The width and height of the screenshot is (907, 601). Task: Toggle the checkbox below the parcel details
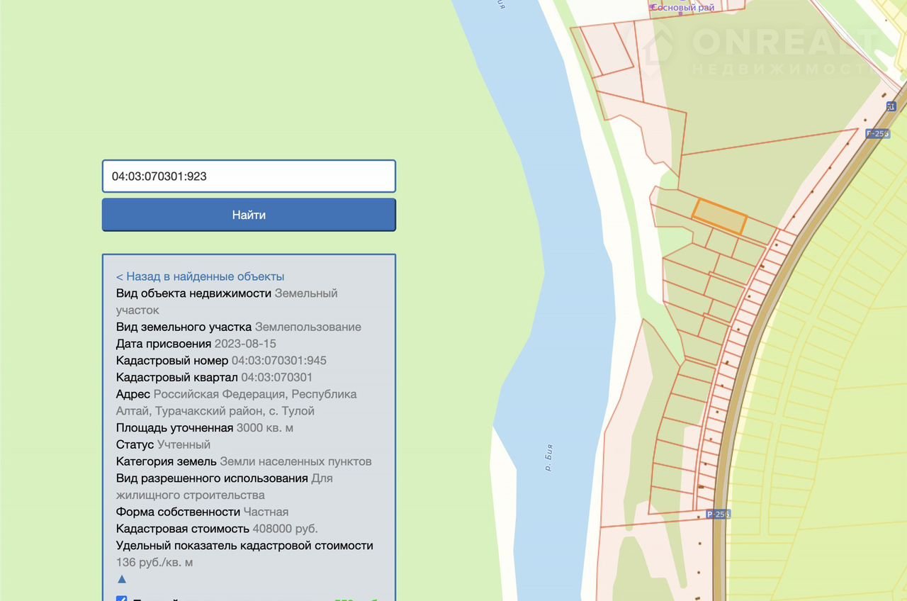(121, 599)
